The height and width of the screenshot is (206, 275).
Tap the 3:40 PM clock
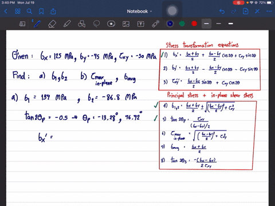click(8, 3)
